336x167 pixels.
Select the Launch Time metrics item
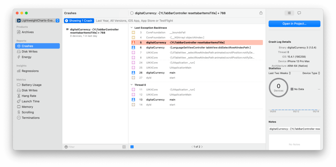point(30,102)
